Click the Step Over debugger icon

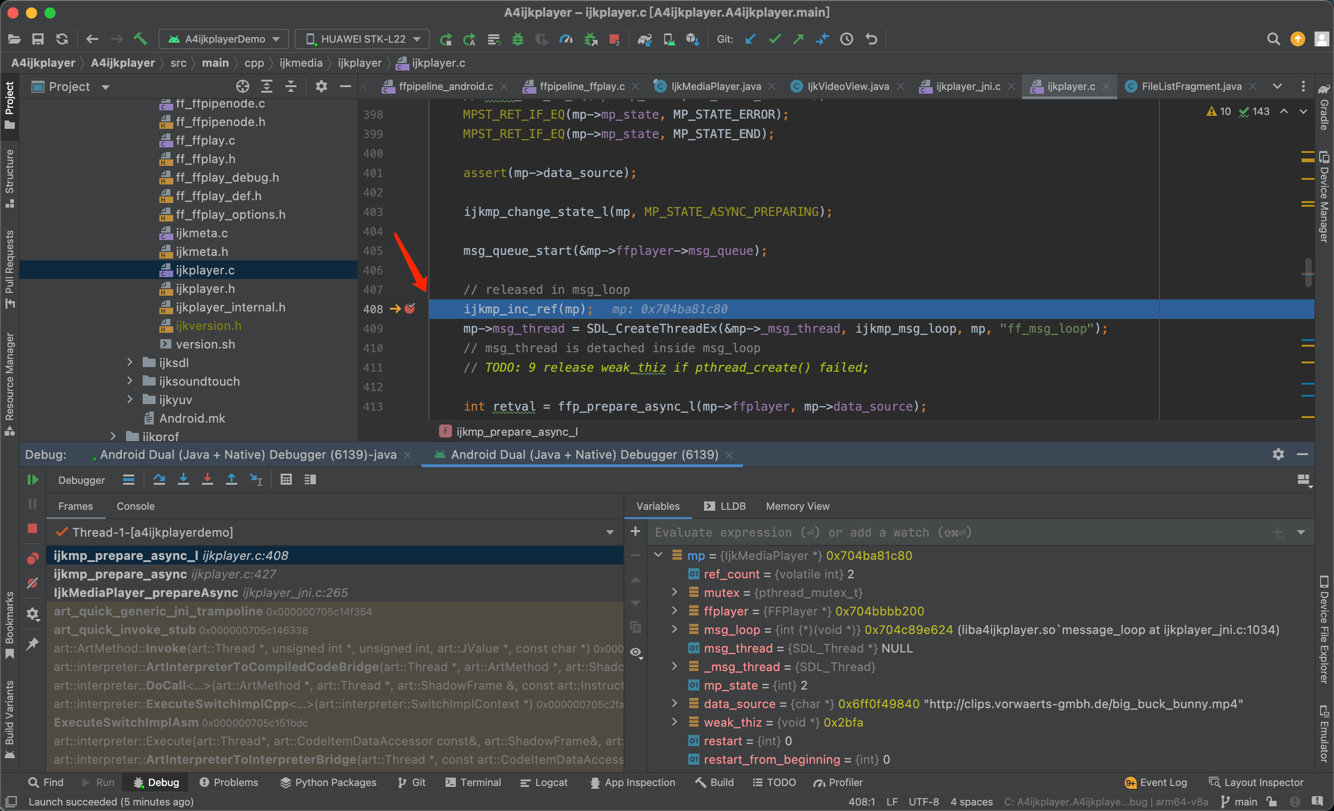pyautogui.click(x=159, y=480)
